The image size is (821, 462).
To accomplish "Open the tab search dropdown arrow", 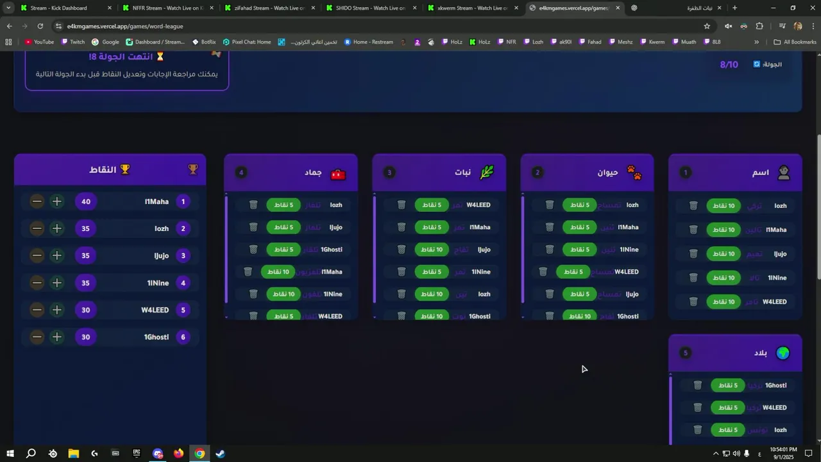I will pyautogui.click(x=8, y=8).
